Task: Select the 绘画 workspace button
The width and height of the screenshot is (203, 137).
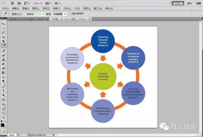Action: pyautogui.click(x=198, y=3)
